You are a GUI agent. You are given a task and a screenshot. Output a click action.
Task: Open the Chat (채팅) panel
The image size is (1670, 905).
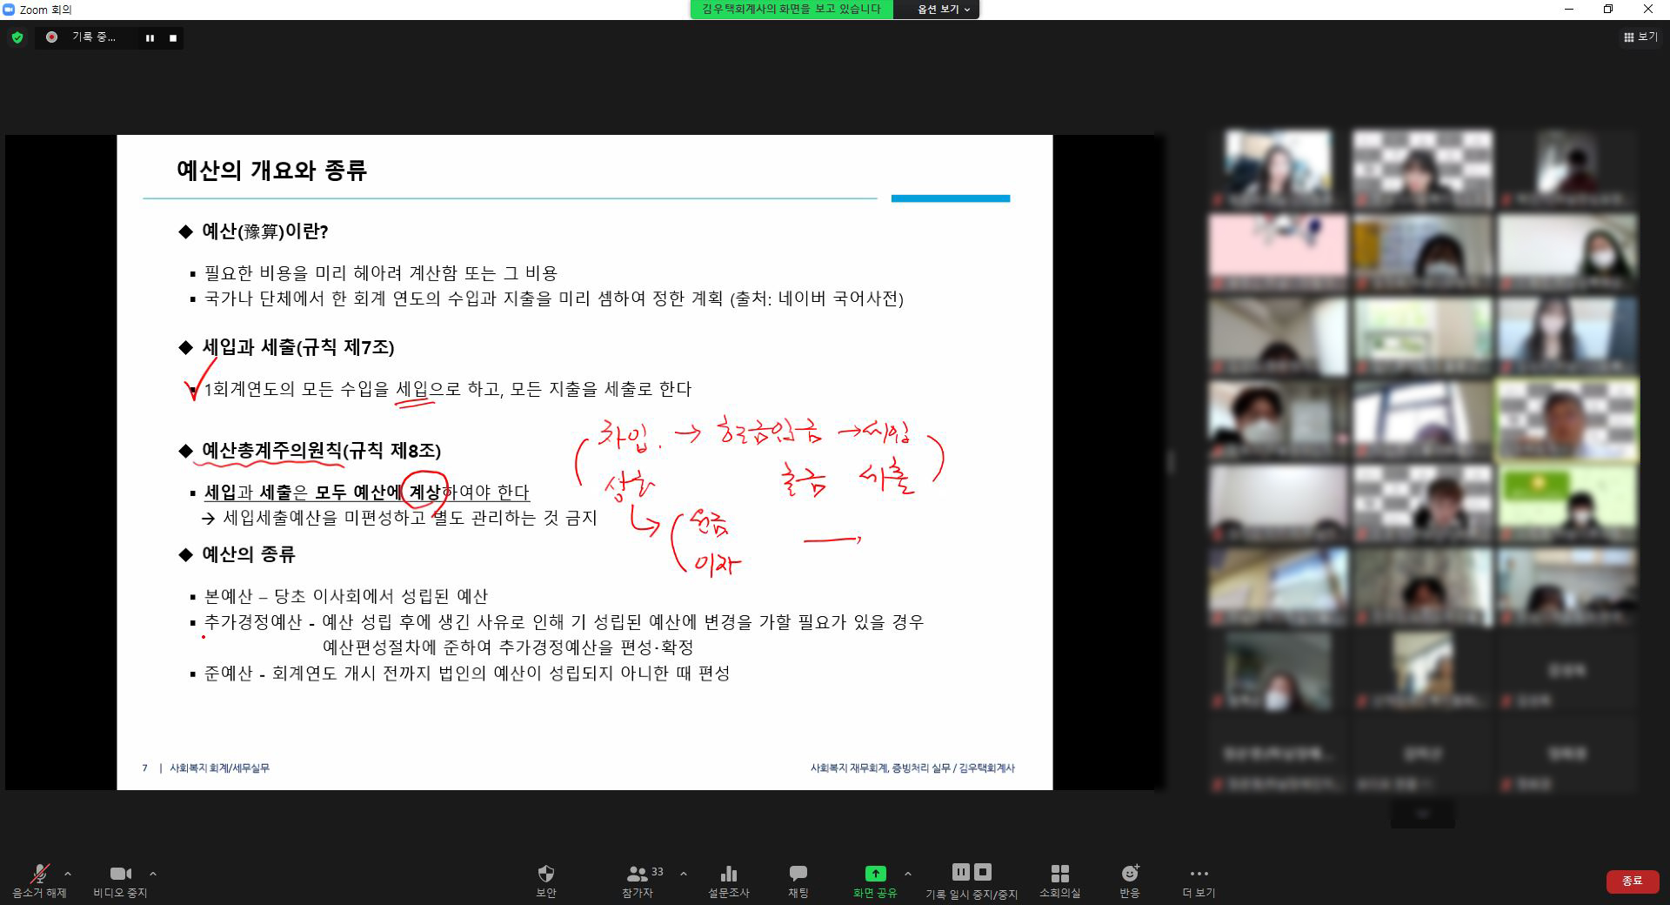[798, 874]
